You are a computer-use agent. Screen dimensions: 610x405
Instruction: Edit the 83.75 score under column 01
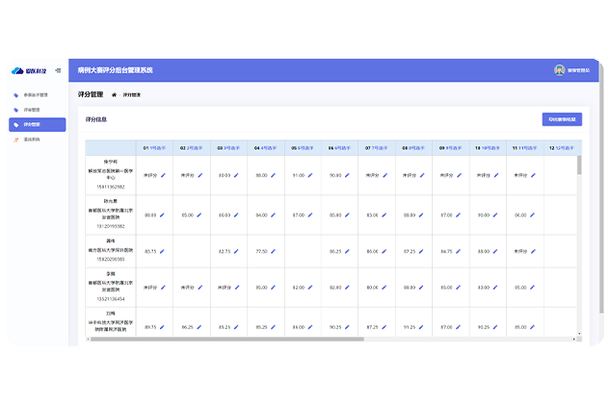tap(162, 252)
